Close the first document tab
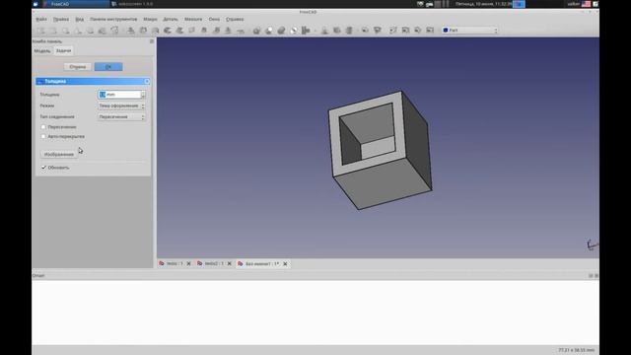Viewport: 631px width, 355px height. (188, 263)
